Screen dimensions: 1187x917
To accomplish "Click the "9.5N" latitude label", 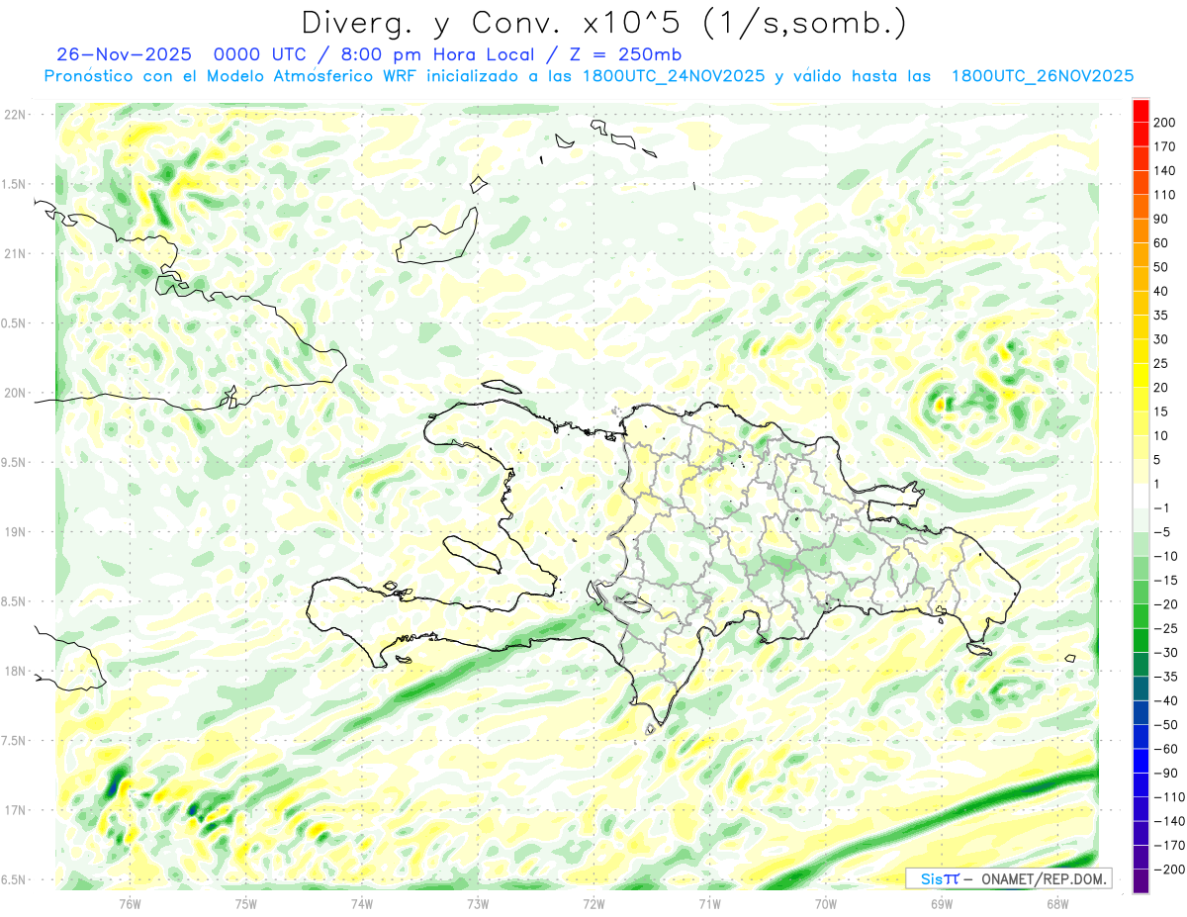I will [x=14, y=462].
